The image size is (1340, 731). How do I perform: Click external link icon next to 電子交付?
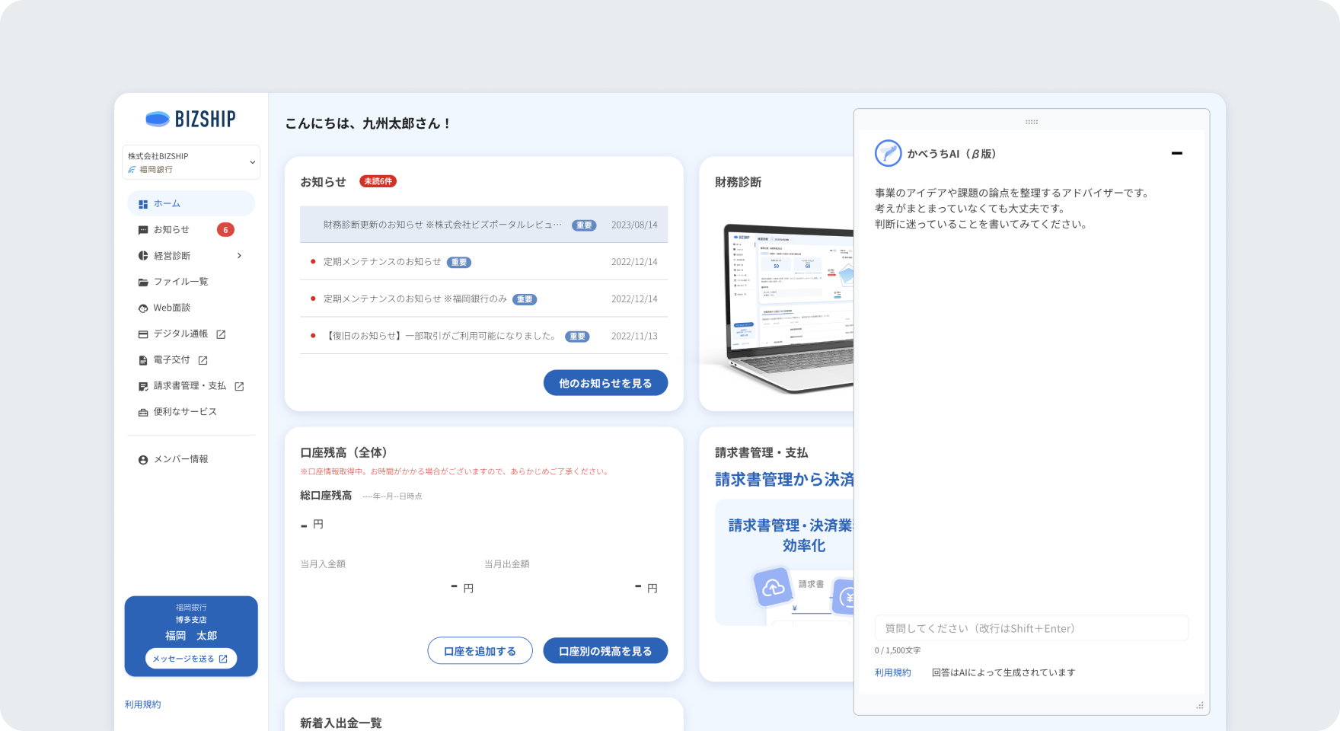(x=203, y=360)
